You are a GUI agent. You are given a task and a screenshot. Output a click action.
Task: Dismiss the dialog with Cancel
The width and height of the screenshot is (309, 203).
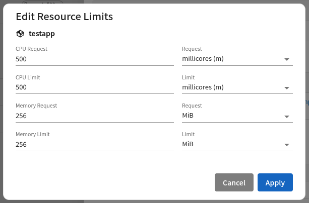pyautogui.click(x=234, y=183)
